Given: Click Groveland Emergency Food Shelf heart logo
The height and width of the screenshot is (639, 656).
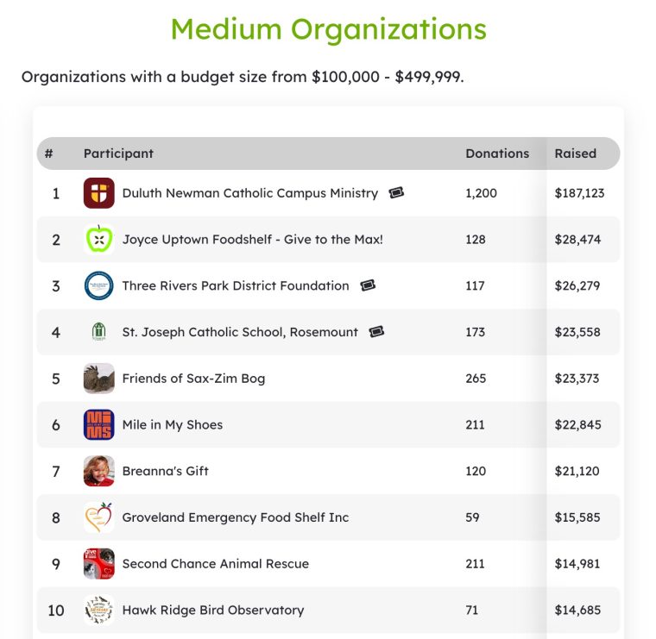Looking at the screenshot, I should (98, 517).
